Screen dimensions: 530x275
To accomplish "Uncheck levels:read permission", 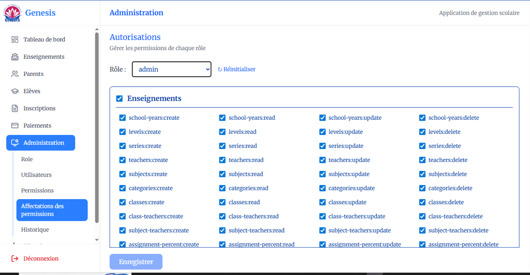I will point(222,132).
